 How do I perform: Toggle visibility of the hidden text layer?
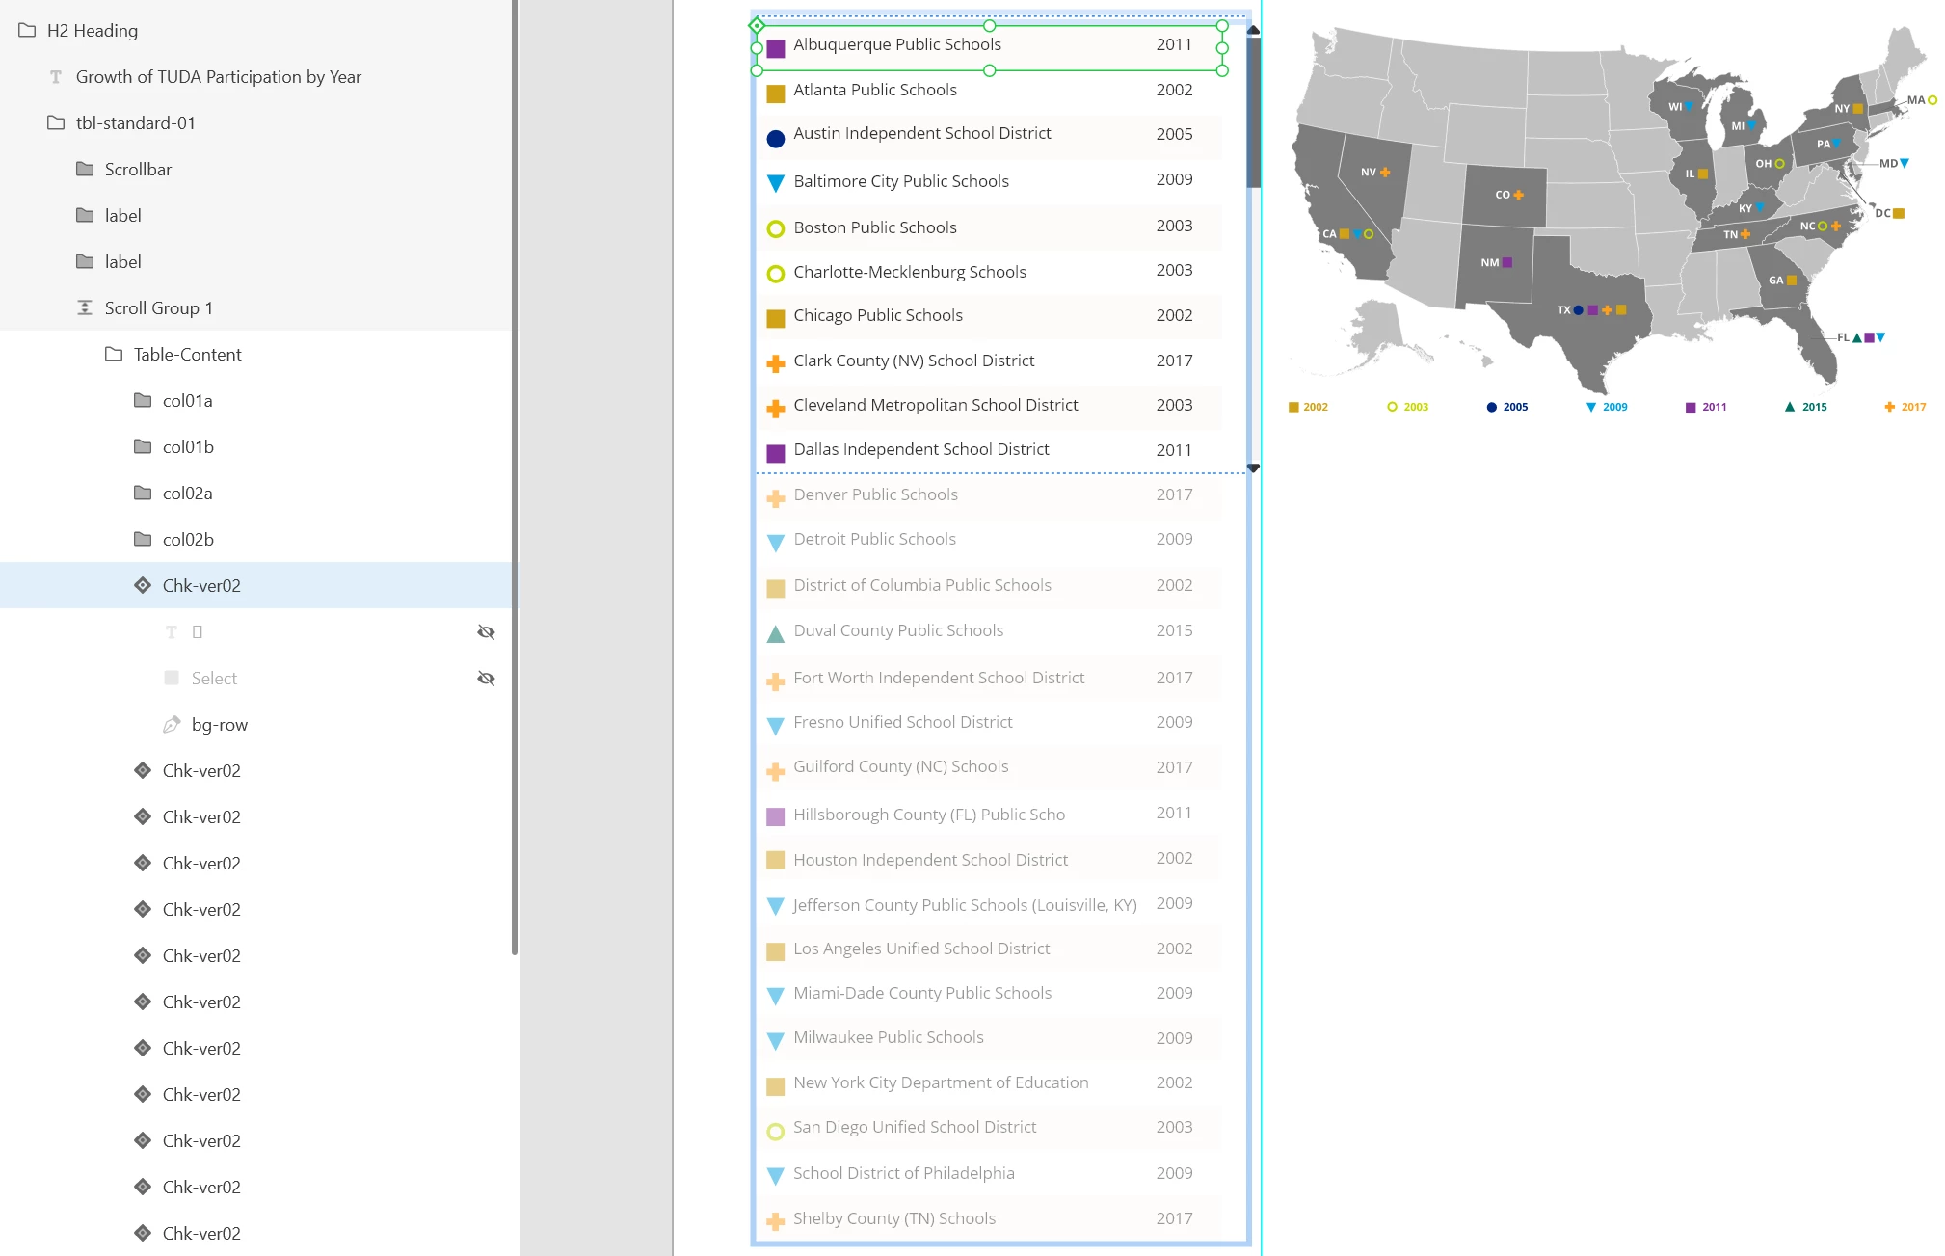click(x=486, y=632)
